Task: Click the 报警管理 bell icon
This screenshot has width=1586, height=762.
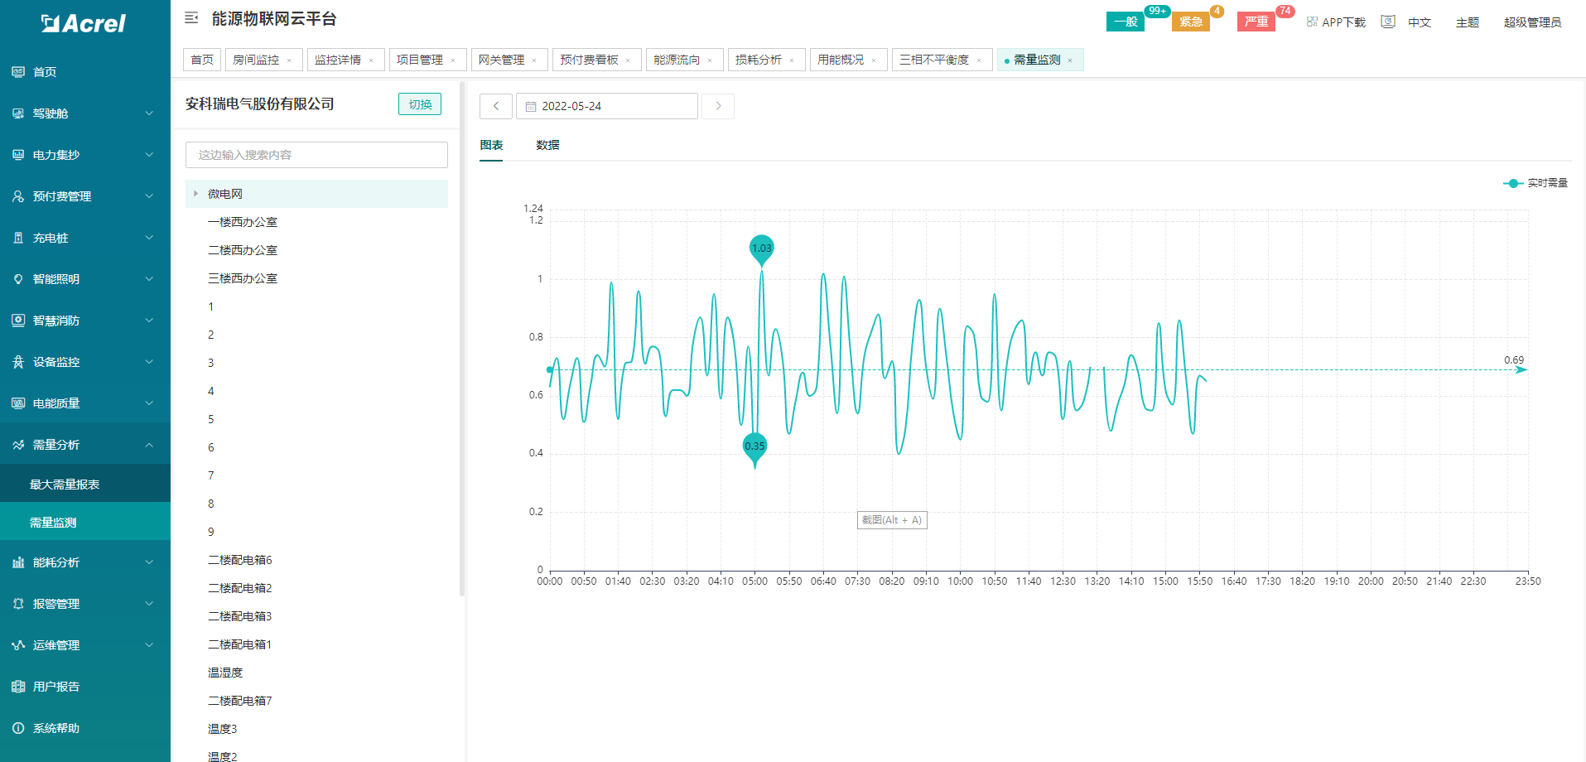Action: pyautogui.click(x=18, y=604)
